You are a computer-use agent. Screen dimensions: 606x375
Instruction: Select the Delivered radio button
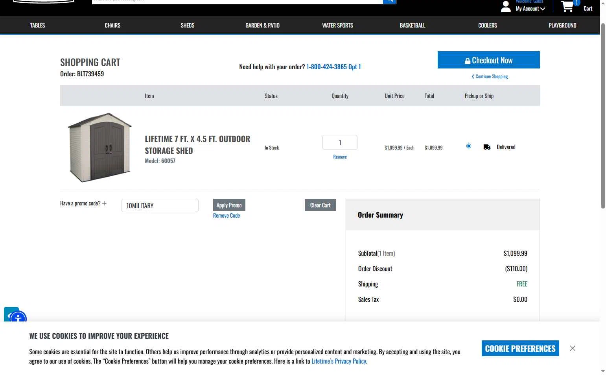(468, 146)
